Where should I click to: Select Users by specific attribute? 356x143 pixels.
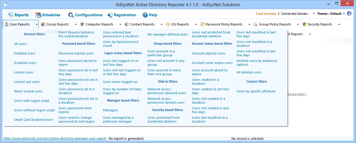256,91
